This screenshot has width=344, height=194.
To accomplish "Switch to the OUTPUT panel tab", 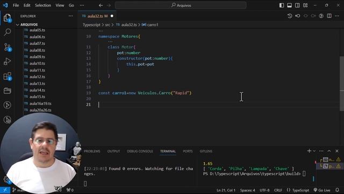I will [x=113, y=151].
